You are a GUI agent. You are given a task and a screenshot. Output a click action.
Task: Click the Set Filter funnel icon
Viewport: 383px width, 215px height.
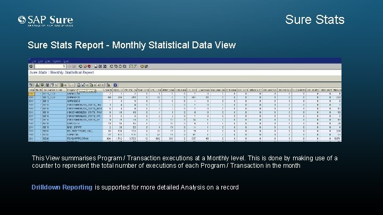(52, 85)
